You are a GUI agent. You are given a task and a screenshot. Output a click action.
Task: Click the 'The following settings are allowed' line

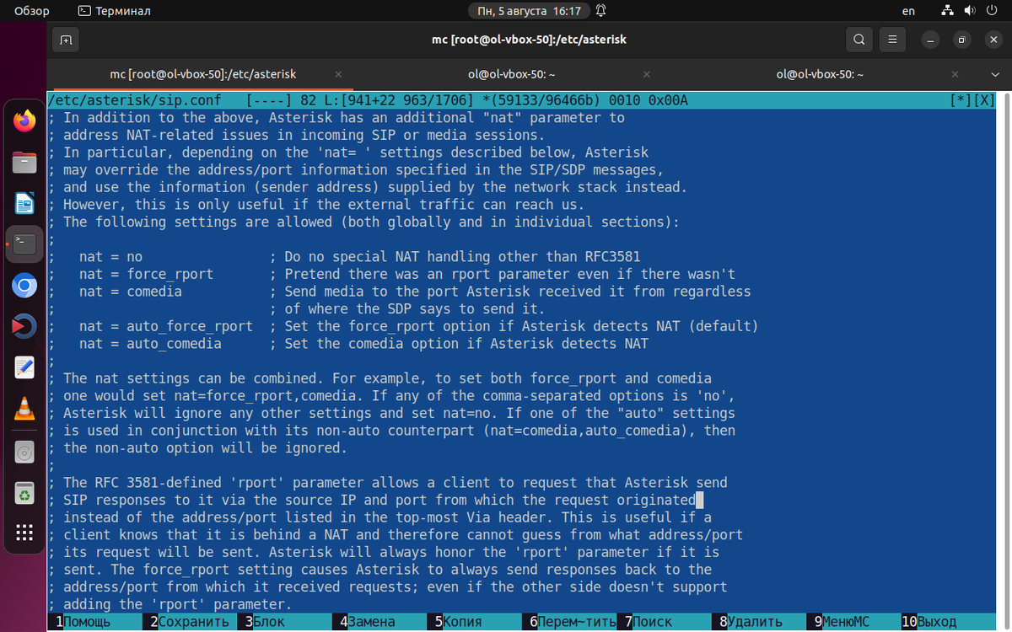[x=363, y=222]
